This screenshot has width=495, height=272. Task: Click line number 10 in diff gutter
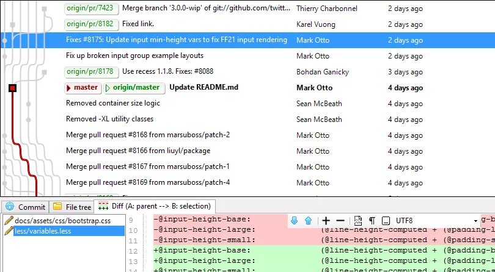tap(133, 231)
